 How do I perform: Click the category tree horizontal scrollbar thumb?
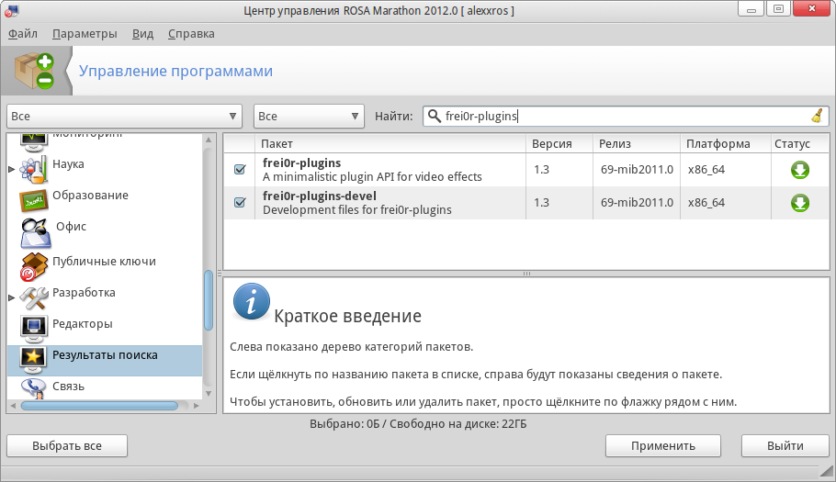point(99,406)
